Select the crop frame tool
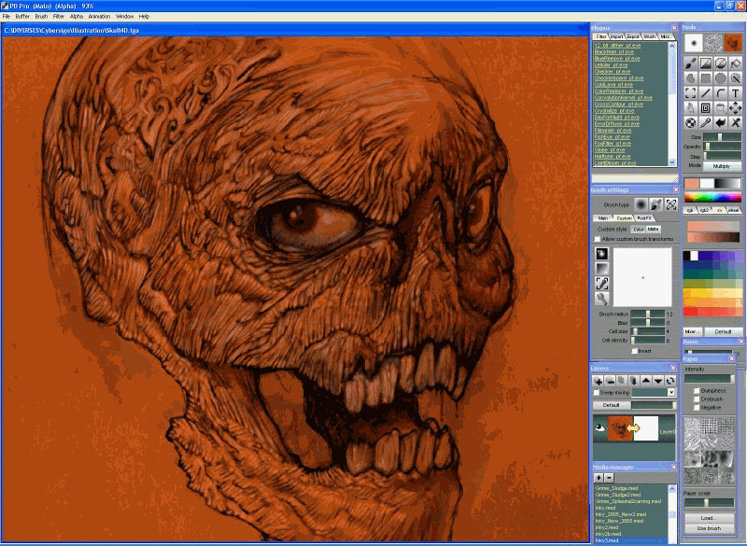 690,92
